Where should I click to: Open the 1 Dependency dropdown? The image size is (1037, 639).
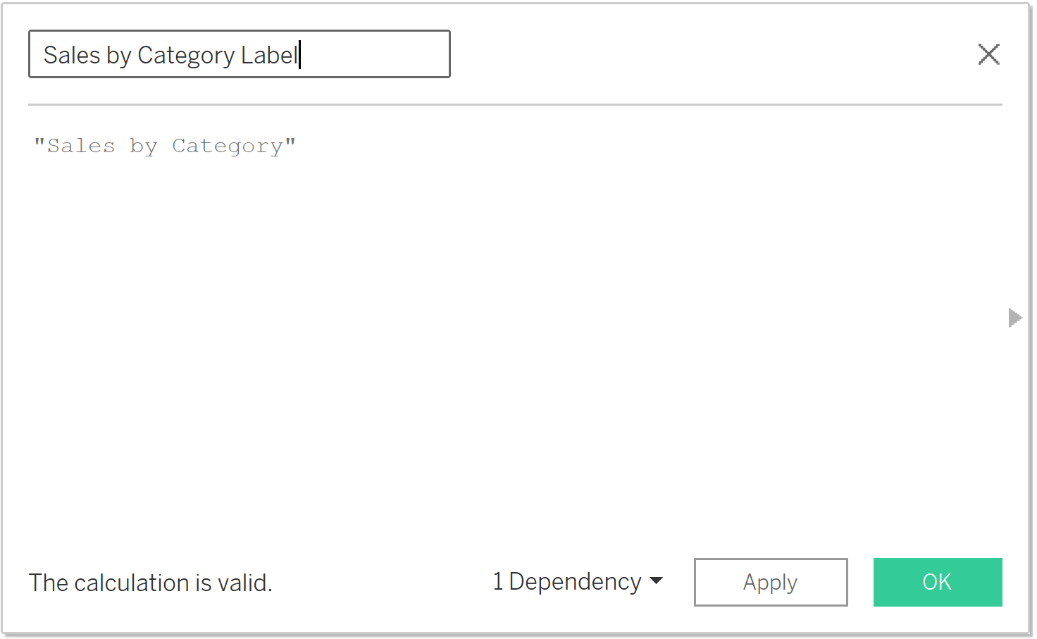coord(578,582)
